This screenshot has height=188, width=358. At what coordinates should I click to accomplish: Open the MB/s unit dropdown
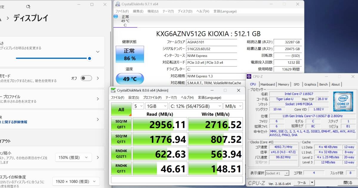pyautogui.click(x=233, y=106)
